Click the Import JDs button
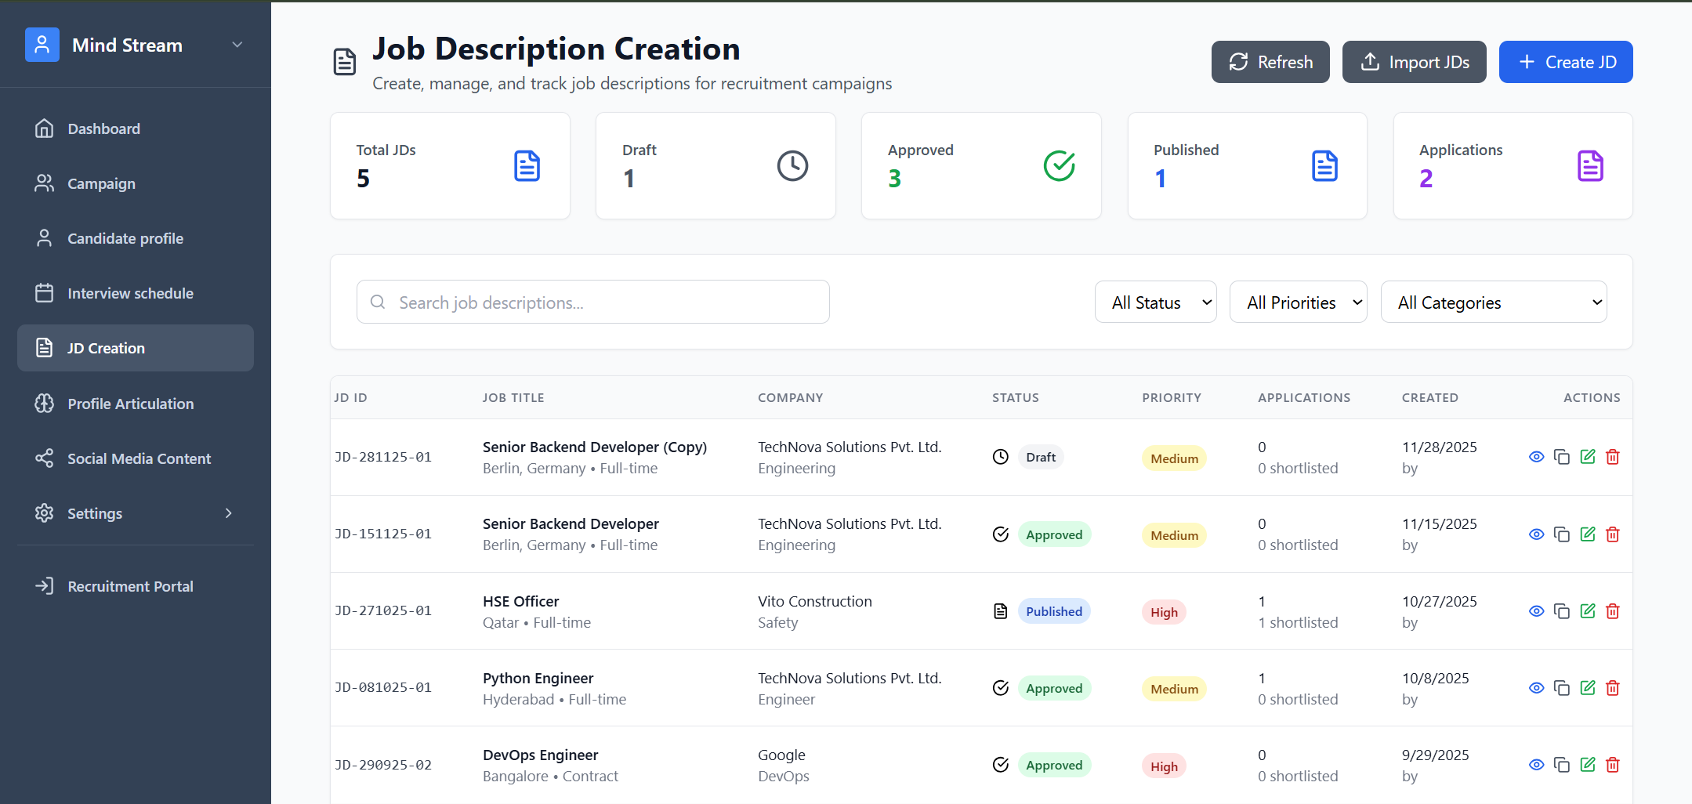1692x804 pixels. click(1415, 62)
